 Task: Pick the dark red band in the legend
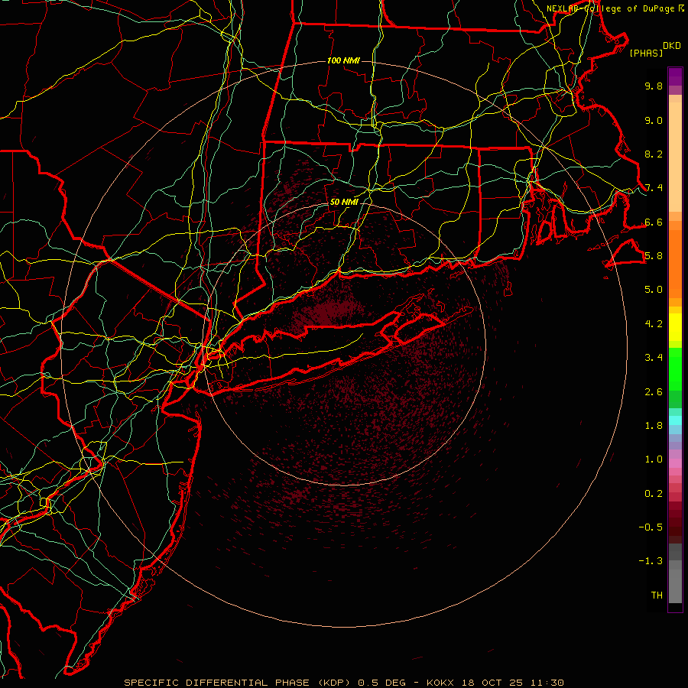pos(675,522)
